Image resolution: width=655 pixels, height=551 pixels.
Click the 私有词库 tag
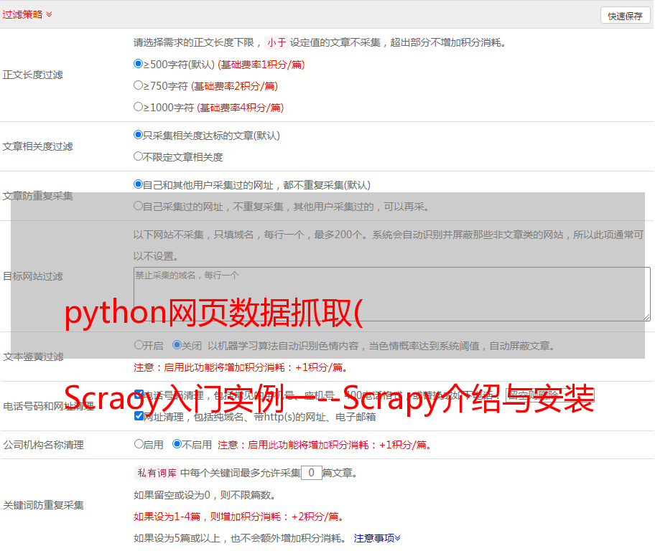tap(157, 473)
